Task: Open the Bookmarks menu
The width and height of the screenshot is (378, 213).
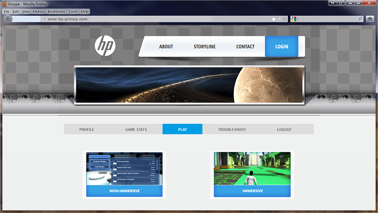Action: 56,11
